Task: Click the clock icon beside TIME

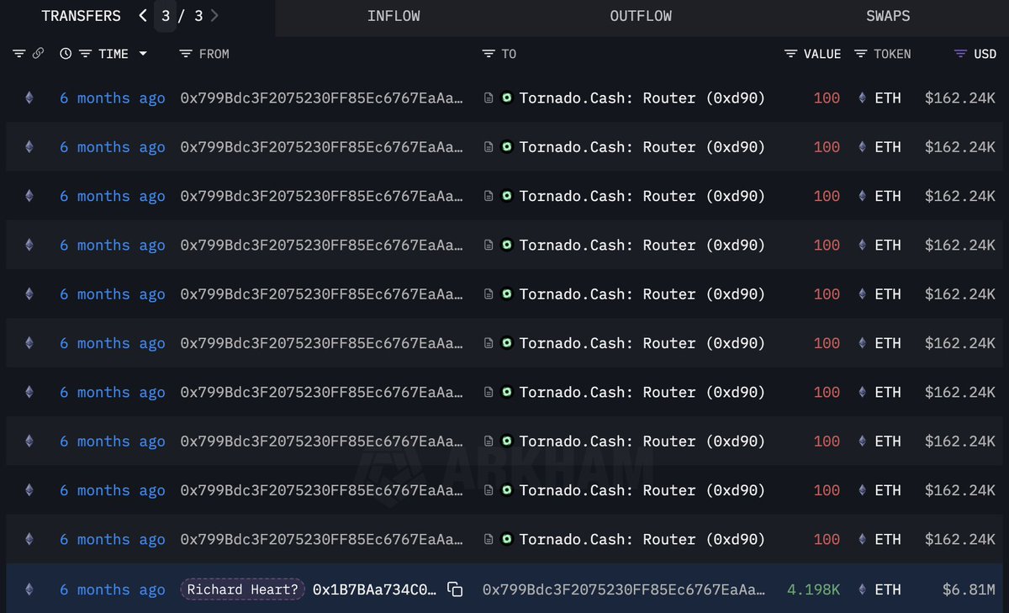Action: pyautogui.click(x=66, y=54)
